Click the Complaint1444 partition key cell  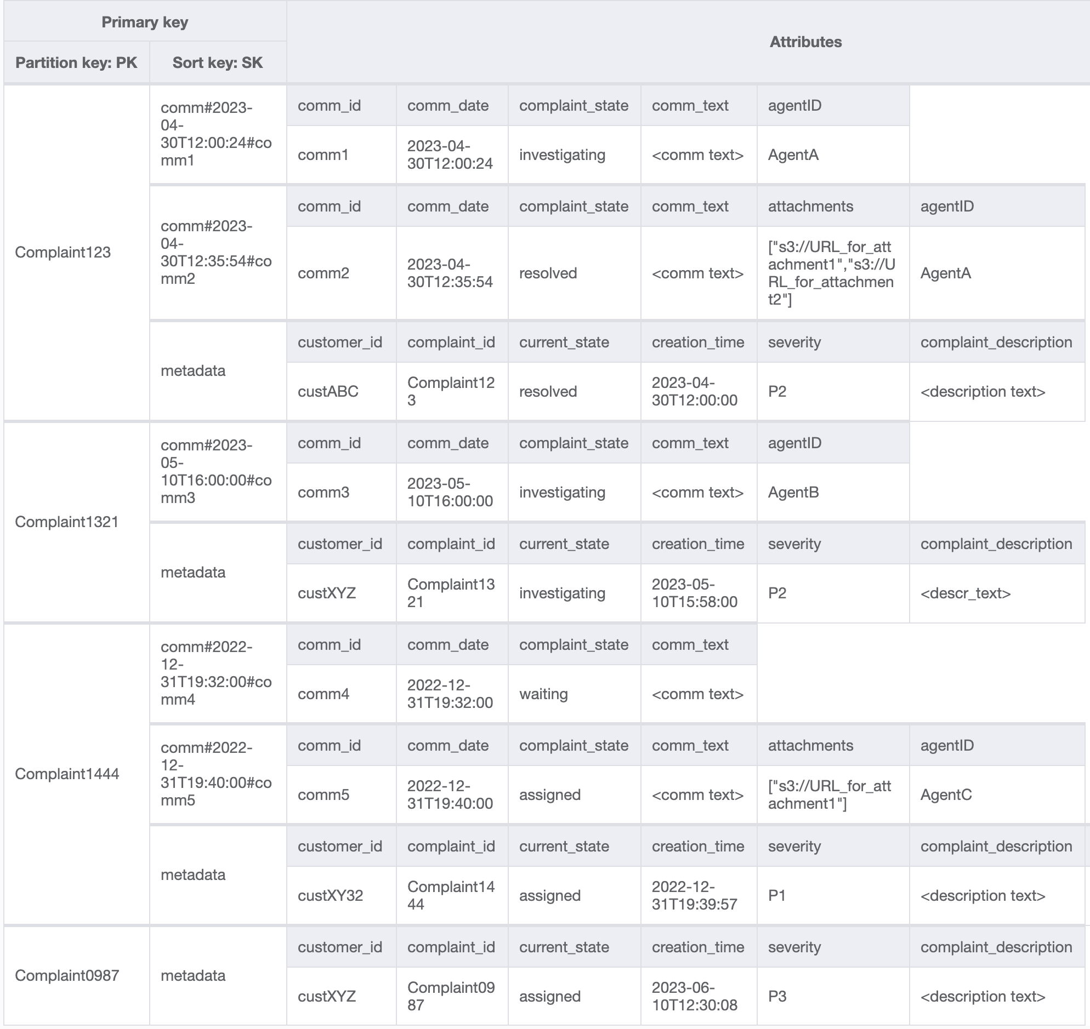click(x=67, y=774)
